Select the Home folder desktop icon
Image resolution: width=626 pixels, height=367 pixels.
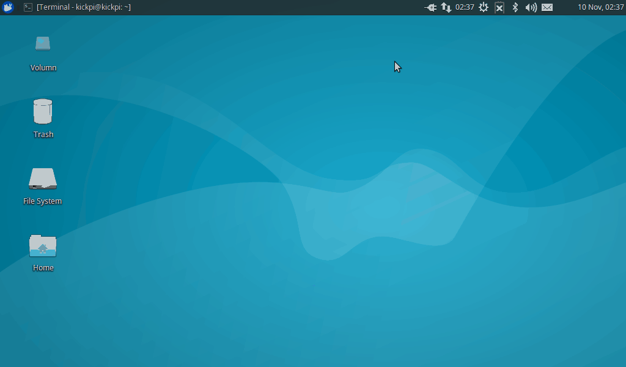pyautogui.click(x=43, y=245)
